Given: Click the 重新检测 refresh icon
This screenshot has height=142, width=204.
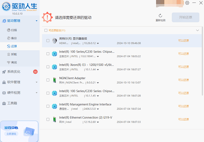Looking at the screenshot, I should (160, 16).
